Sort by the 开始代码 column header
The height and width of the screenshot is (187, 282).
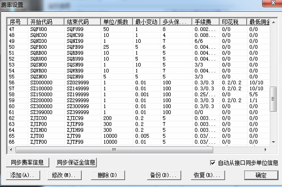click(46, 22)
